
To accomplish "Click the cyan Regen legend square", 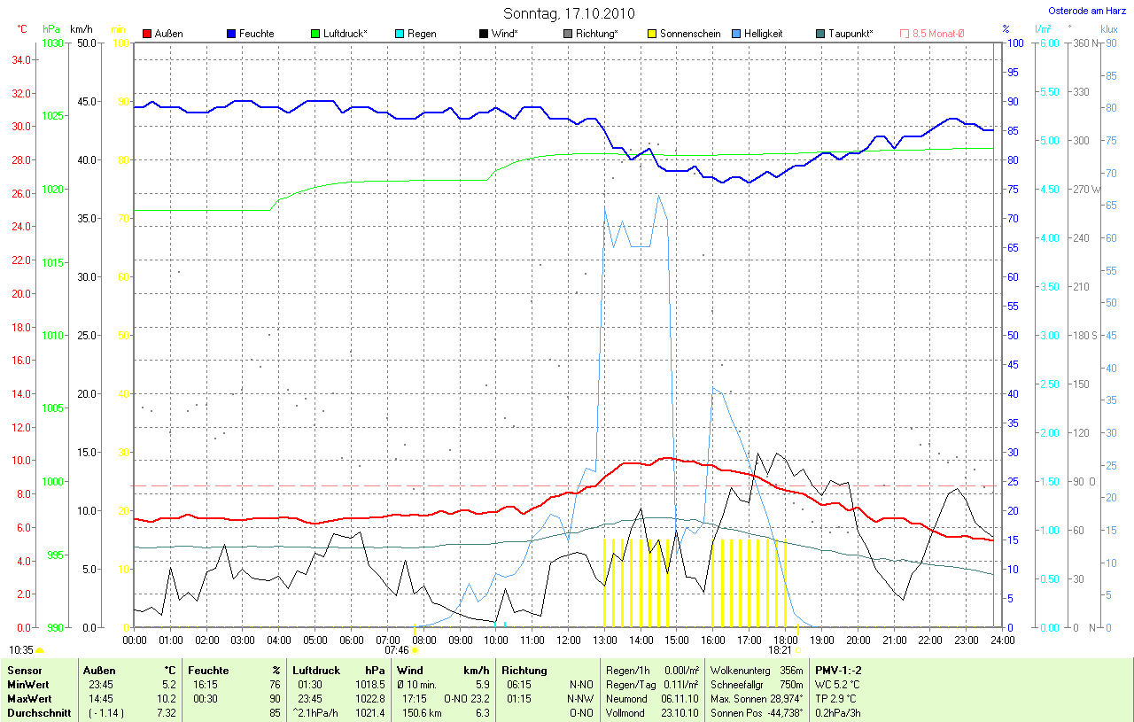I will pos(400,34).
